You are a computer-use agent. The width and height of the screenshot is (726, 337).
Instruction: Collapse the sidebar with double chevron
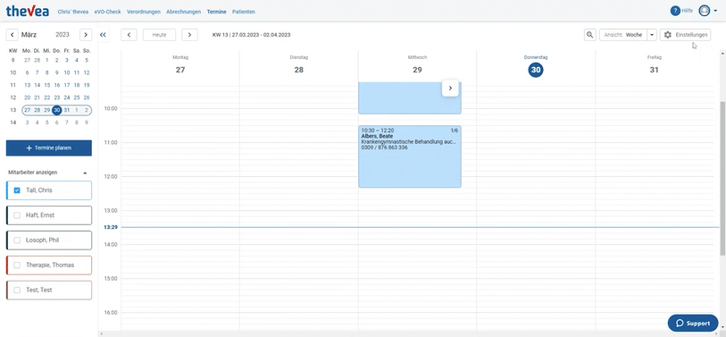103,35
